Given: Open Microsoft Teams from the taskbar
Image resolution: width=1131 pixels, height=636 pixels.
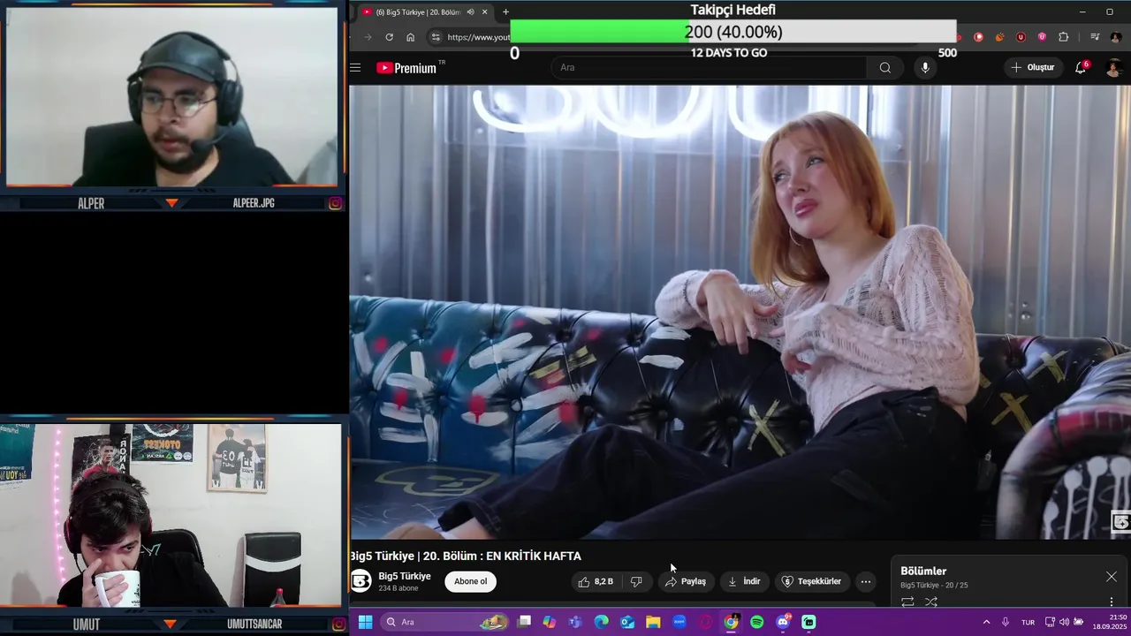Looking at the screenshot, I should (575, 622).
